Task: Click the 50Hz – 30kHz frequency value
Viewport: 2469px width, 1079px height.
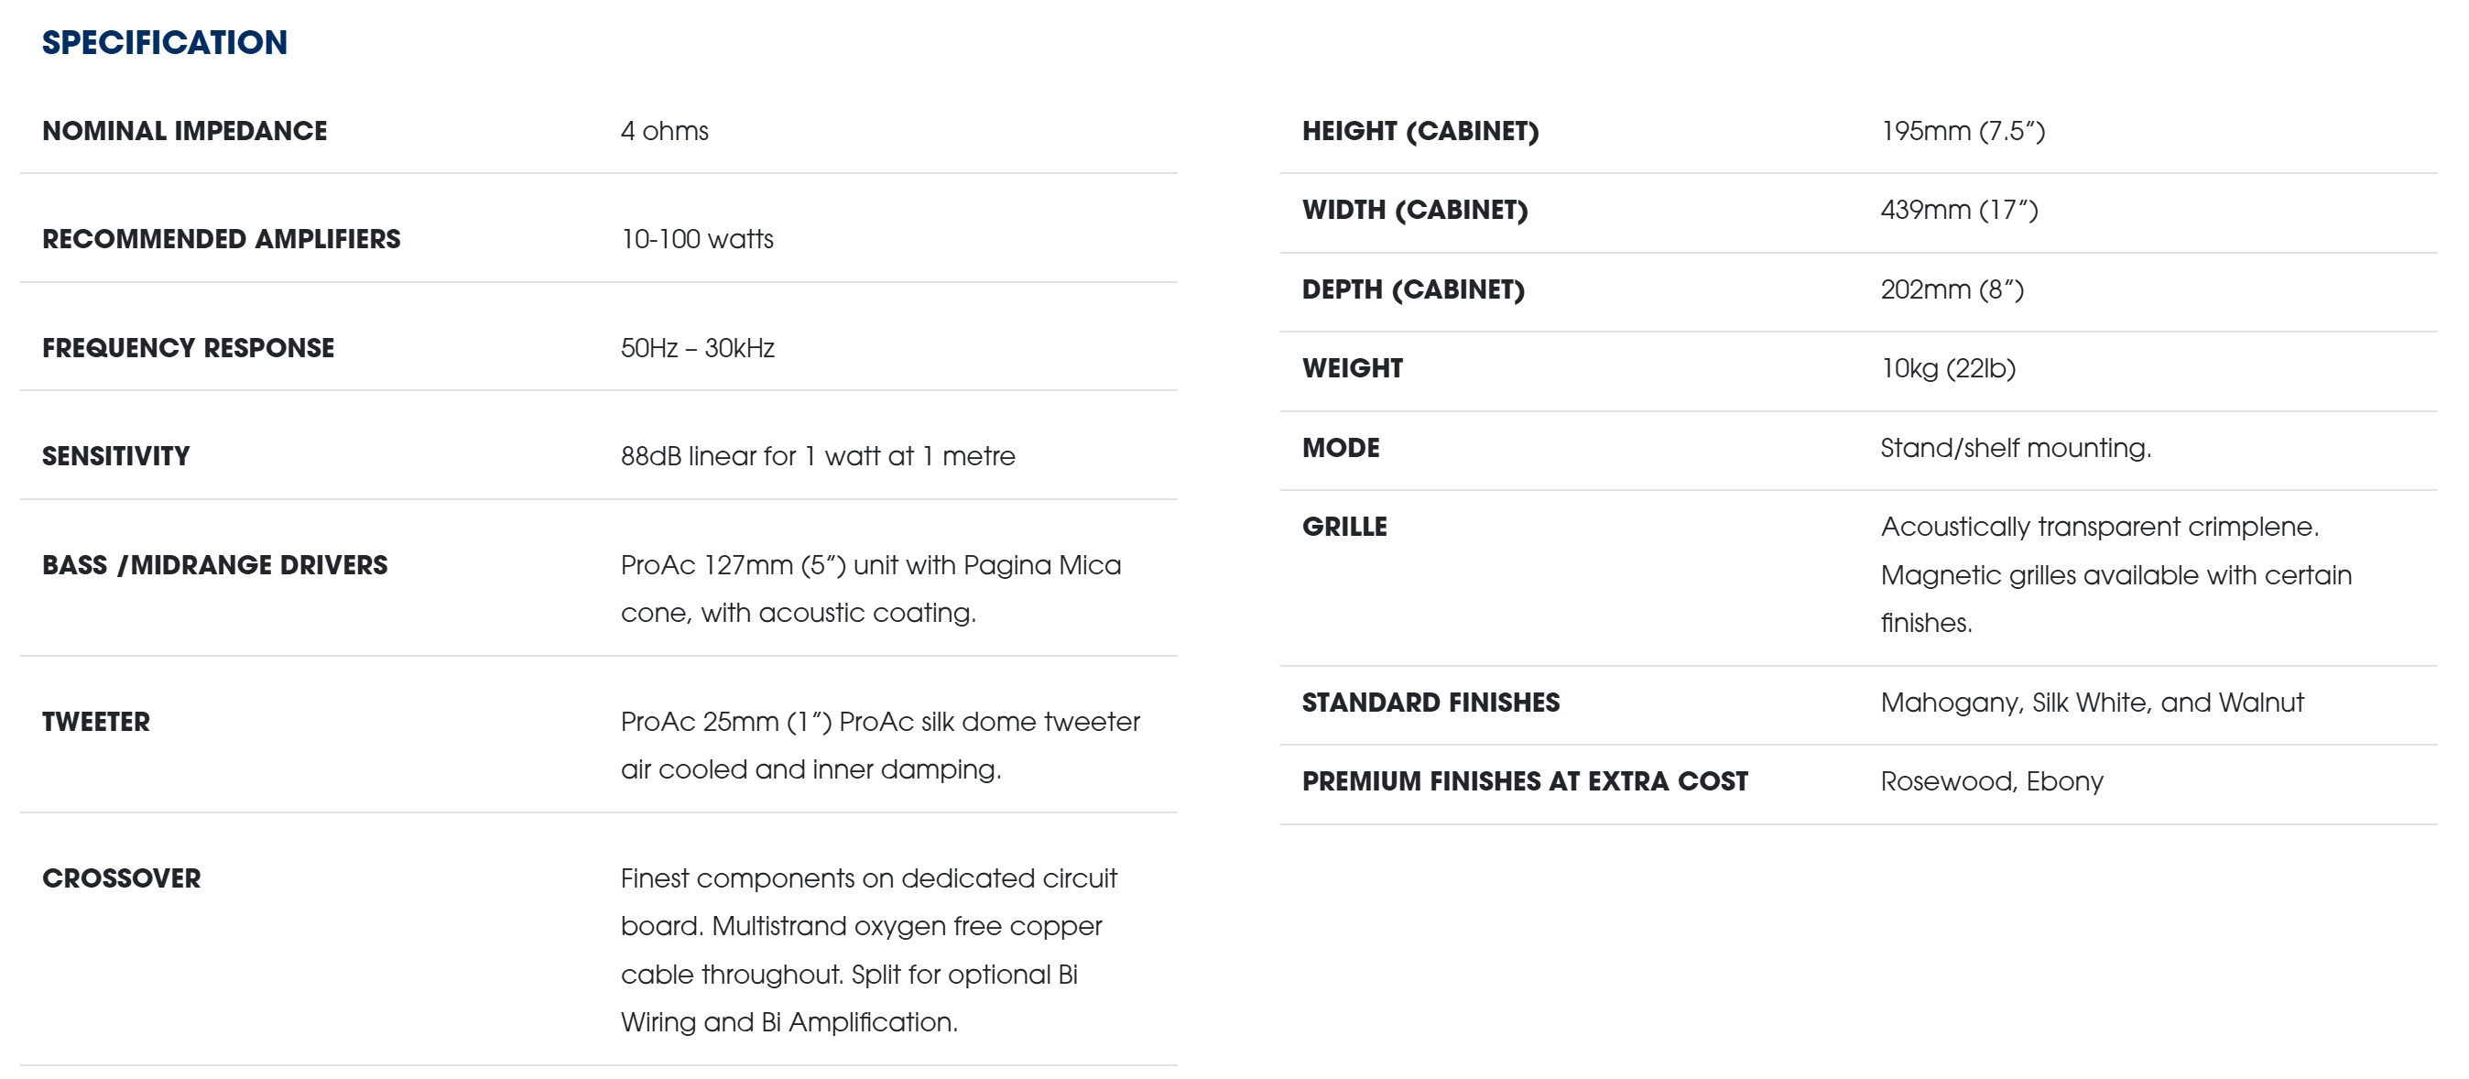Action: (x=697, y=348)
